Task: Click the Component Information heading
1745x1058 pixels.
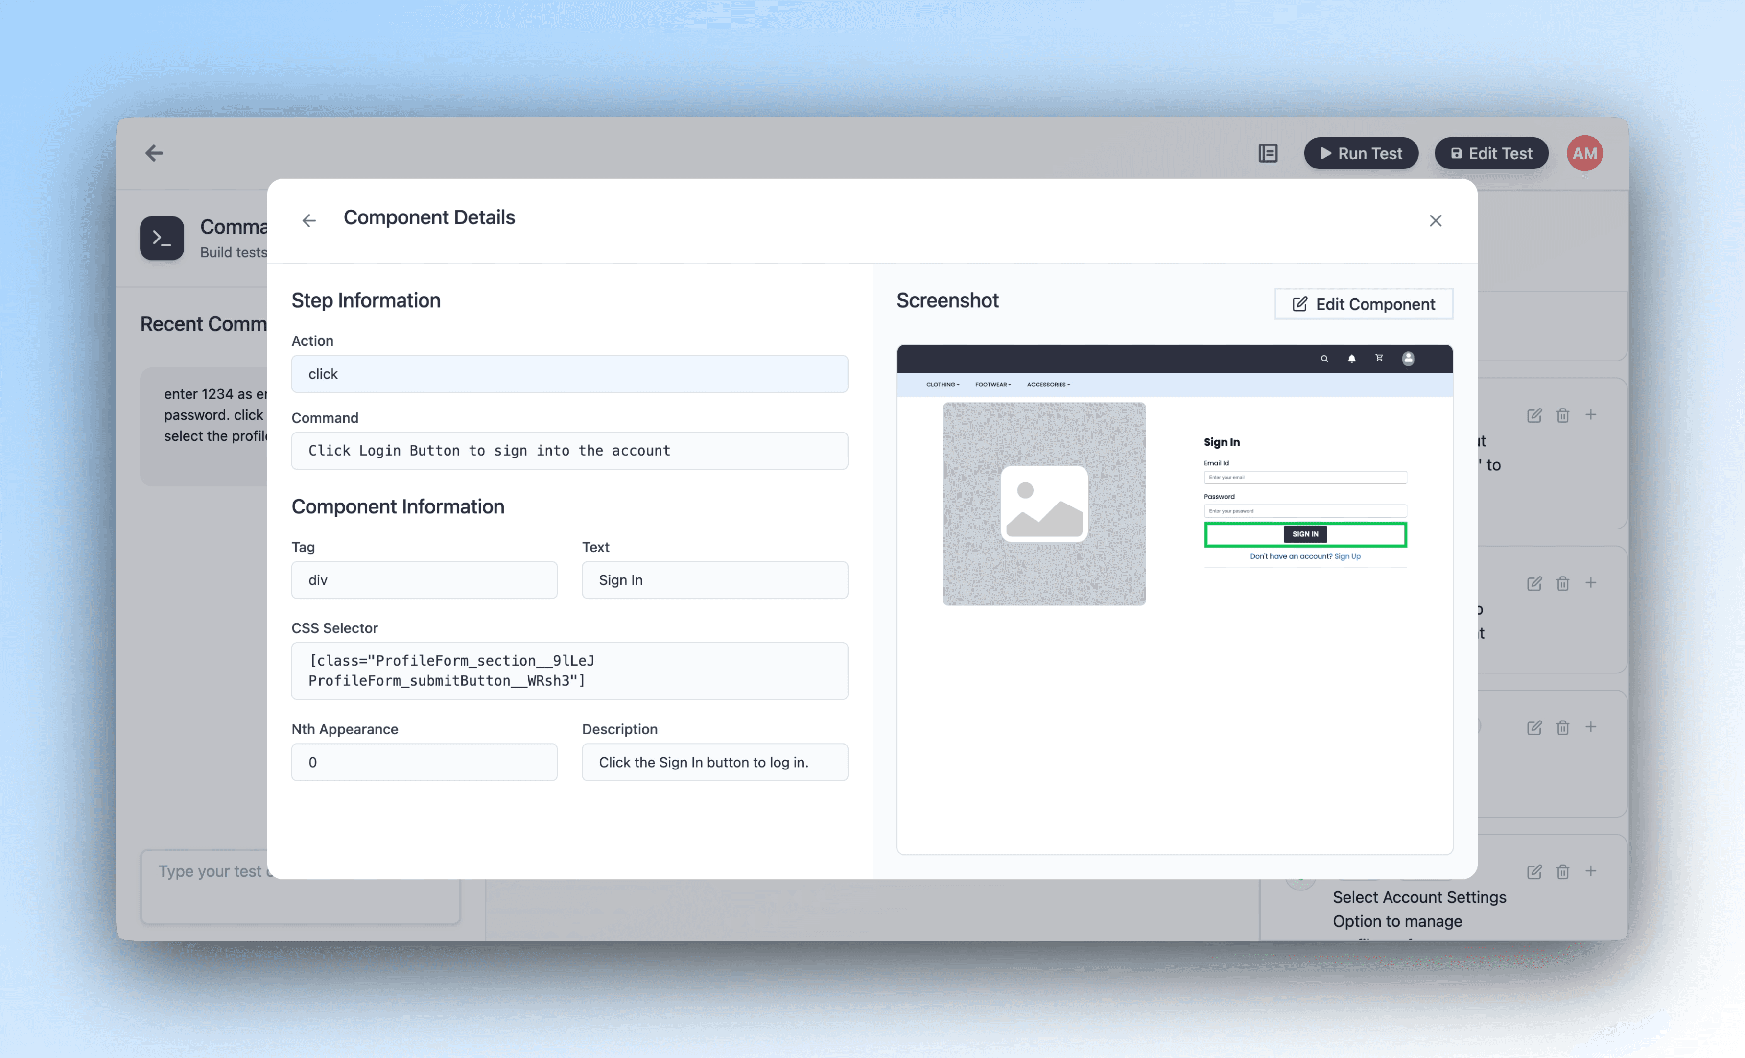Action: pyautogui.click(x=398, y=506)
